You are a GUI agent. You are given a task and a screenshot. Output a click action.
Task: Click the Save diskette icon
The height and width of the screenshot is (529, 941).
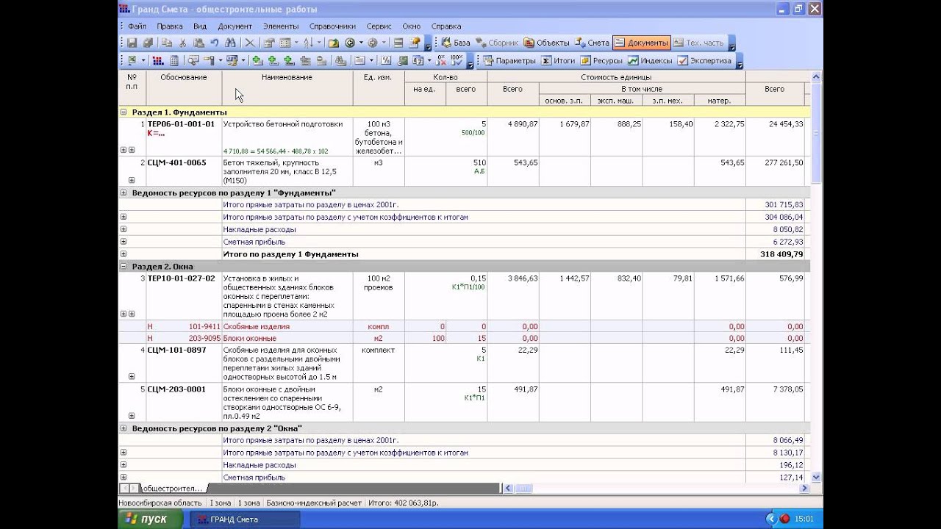coord(132,43)
